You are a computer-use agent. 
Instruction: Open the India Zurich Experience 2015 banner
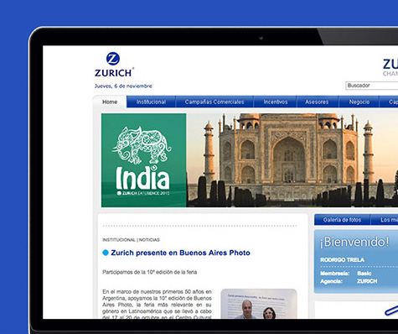(143, 160)
